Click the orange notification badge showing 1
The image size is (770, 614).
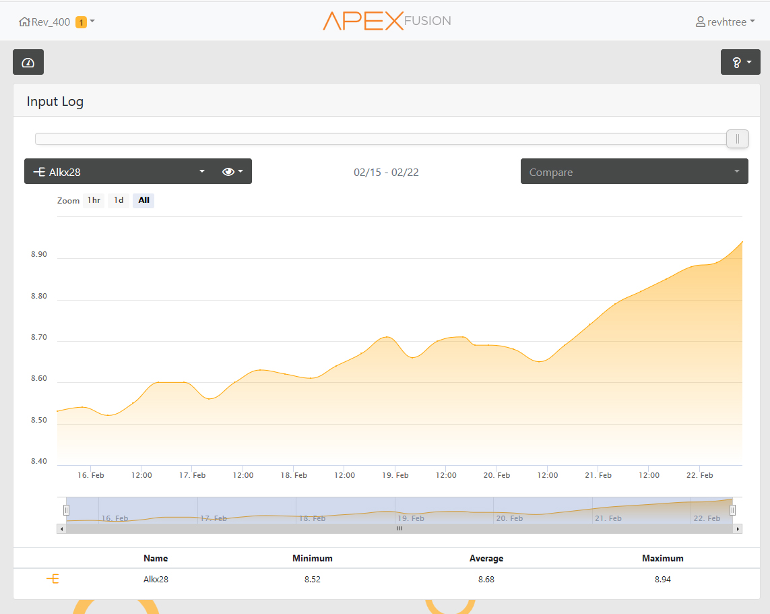[x=81, y=22]
